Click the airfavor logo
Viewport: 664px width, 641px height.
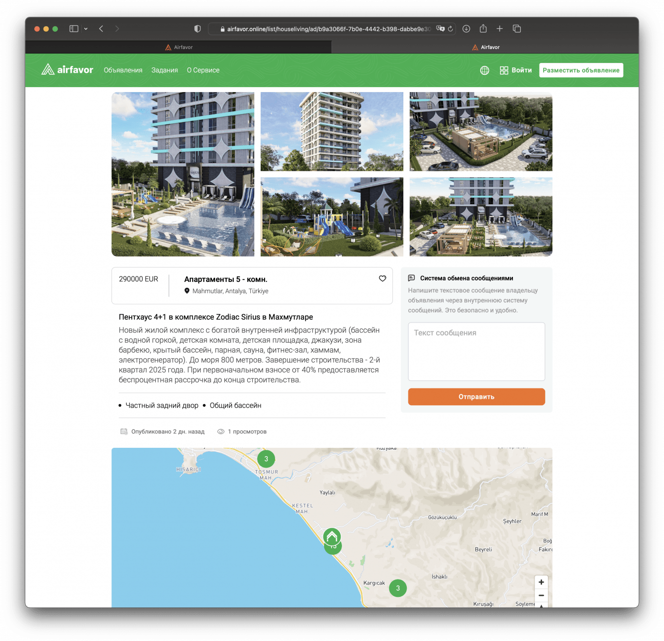coord(67,70)
